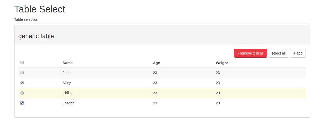Screen dimensions: 332x135
Task: Click the Name column header
Action: [x=67, y=63]
